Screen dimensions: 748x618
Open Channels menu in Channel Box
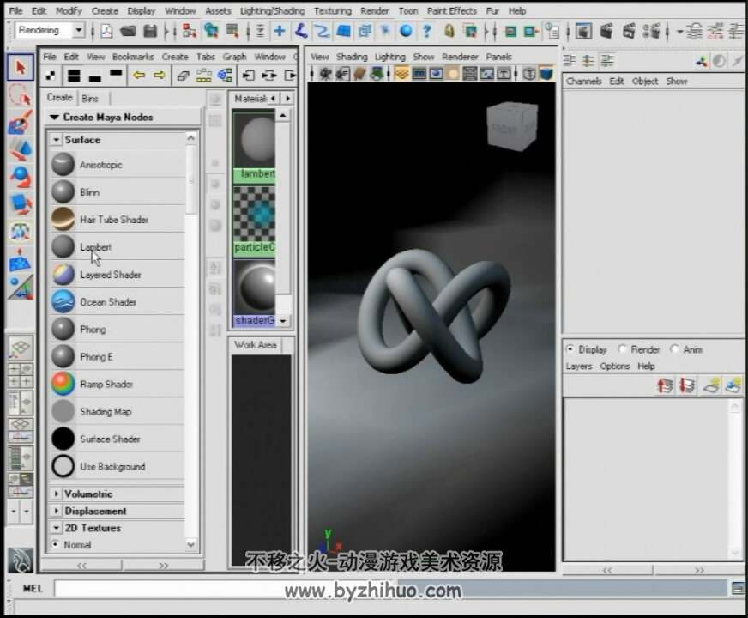point(583,82)
